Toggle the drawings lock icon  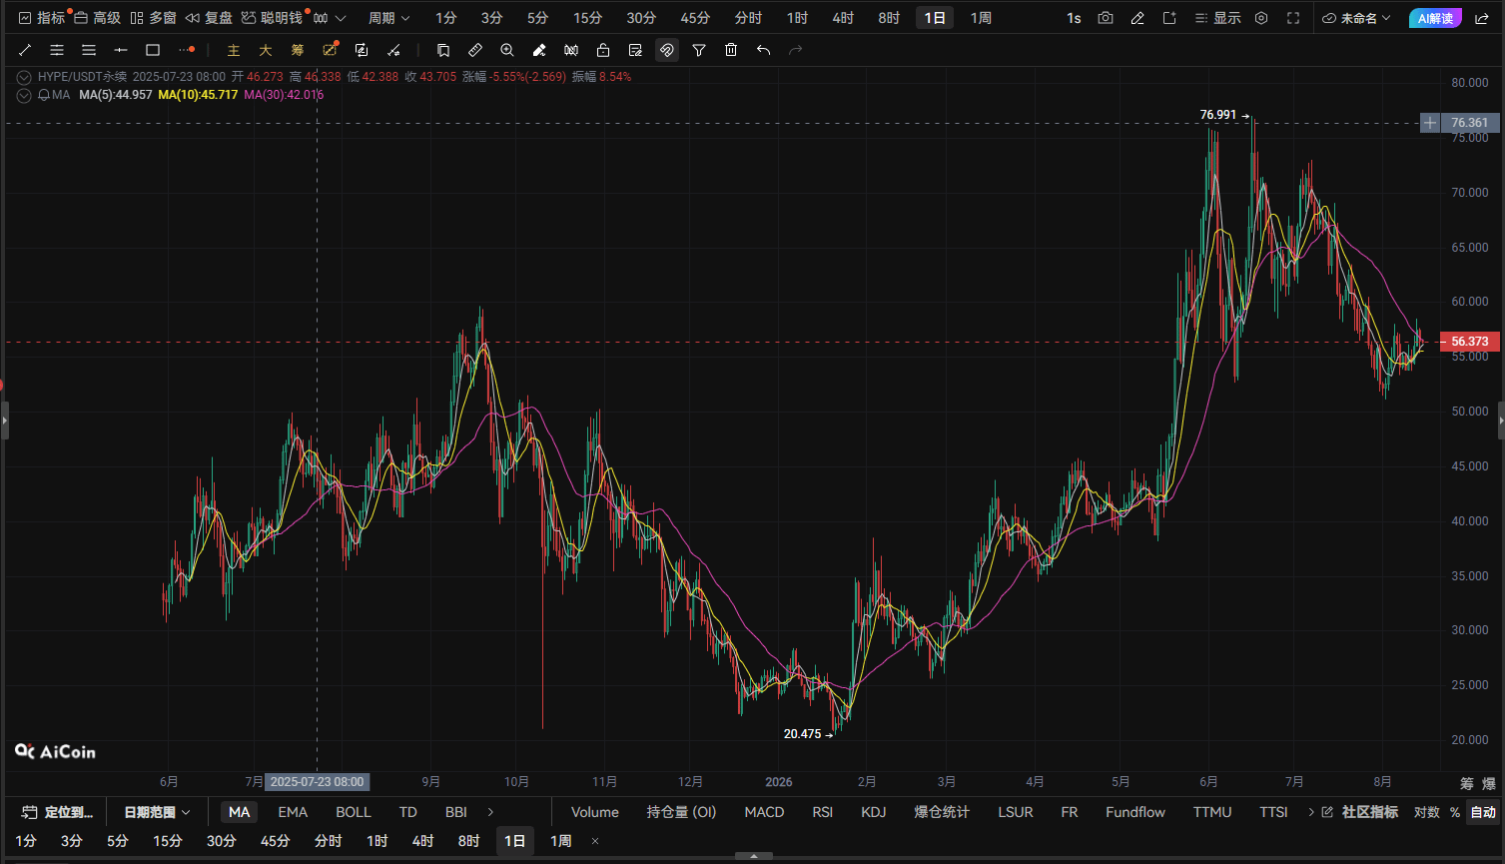(603, 50)
